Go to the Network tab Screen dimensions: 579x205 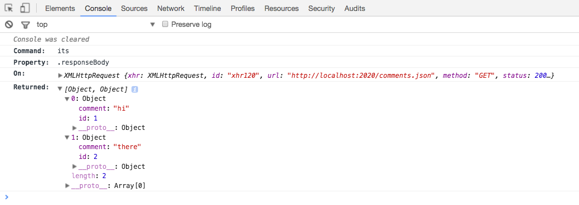coord(170,8)
